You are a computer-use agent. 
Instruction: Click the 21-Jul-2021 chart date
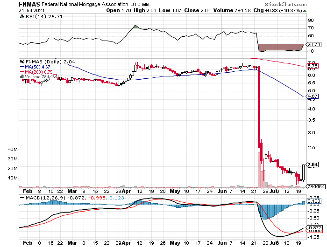(31, 10)
